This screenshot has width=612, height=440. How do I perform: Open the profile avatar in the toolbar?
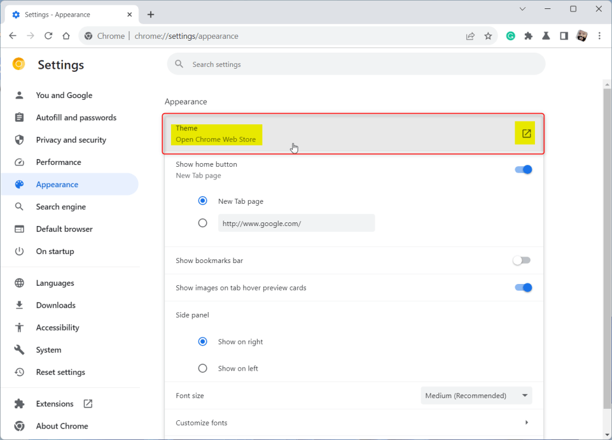coord(582,36)
